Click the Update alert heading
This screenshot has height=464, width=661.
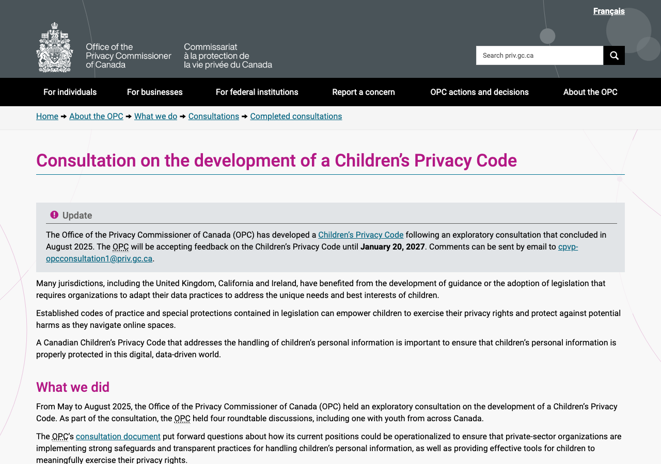point(77,216)
